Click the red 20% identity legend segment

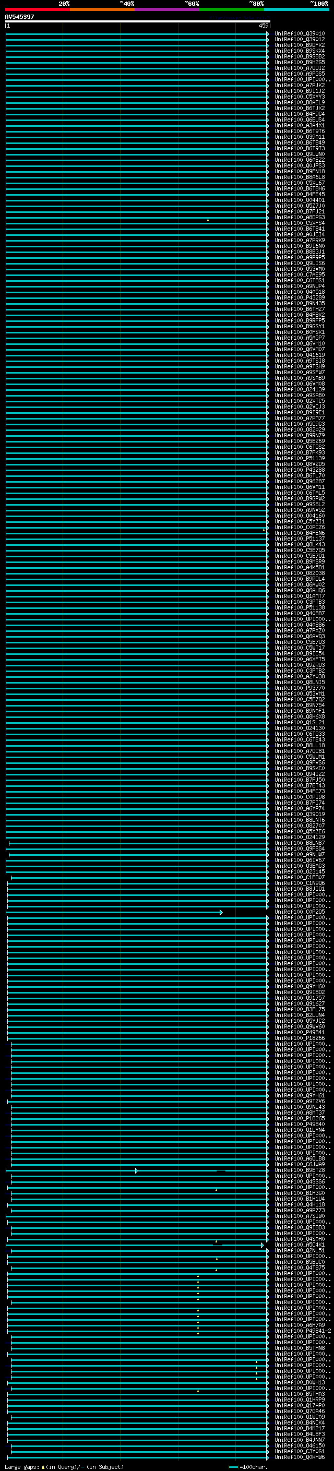(38, 9)
